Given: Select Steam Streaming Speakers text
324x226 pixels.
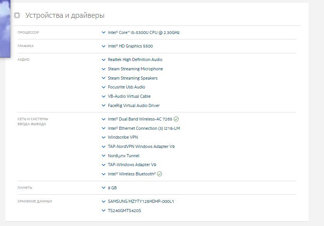Looking at the screenshot, I should click(133, 78).
